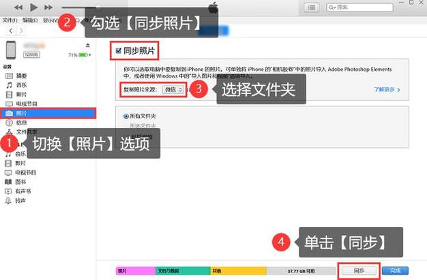This screenshot has height=280, width=427.
Task: Select 摘要 (Summary) in the settings sidebar
Action: (21, 76)
